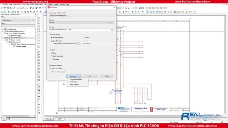Viewport: 228px width, 128px height.
Task: Click browse button next to Scheme field
Action: click(x=113, y=23)
